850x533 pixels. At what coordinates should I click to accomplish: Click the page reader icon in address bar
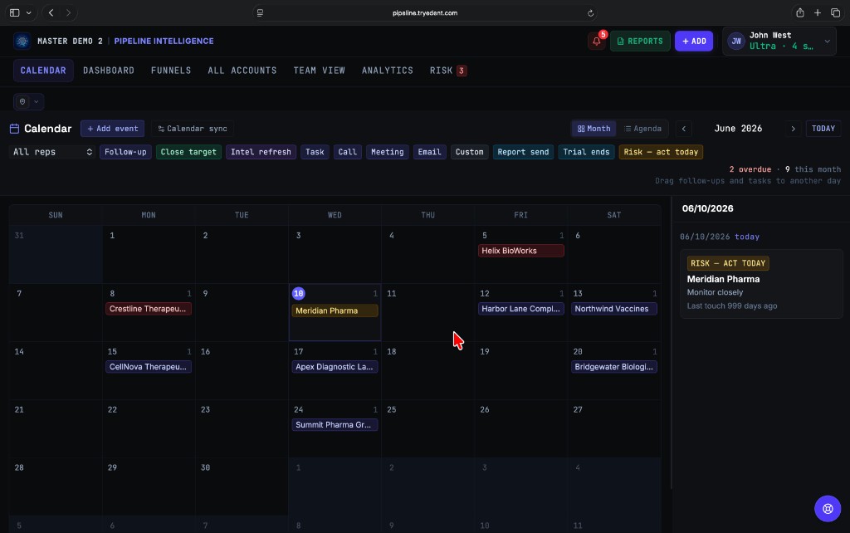260,13
